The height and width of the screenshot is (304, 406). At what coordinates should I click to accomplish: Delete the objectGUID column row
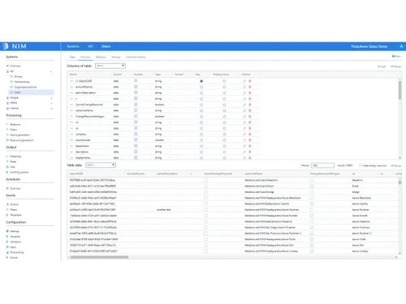tap(250, 81)
